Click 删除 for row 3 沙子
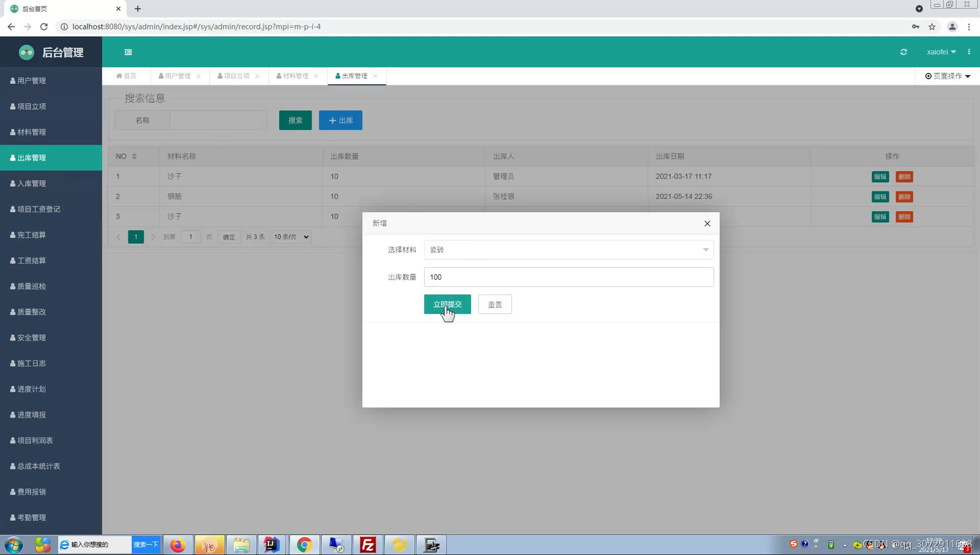The image size is (980, 555). [904, 217]
